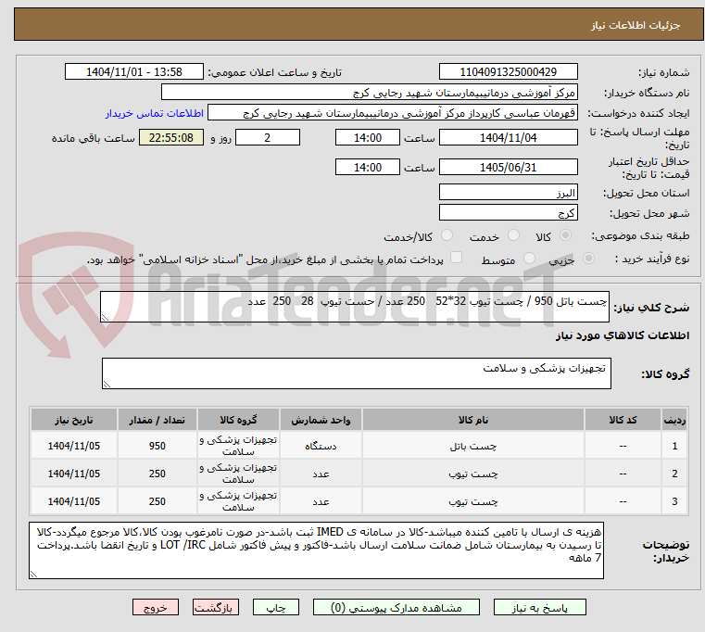Toggle the اسناد خزانه اسلامی payment checkbox
The width and height of the screenshot is (705, 632).
pyautogui.click(x=456, y=258)
